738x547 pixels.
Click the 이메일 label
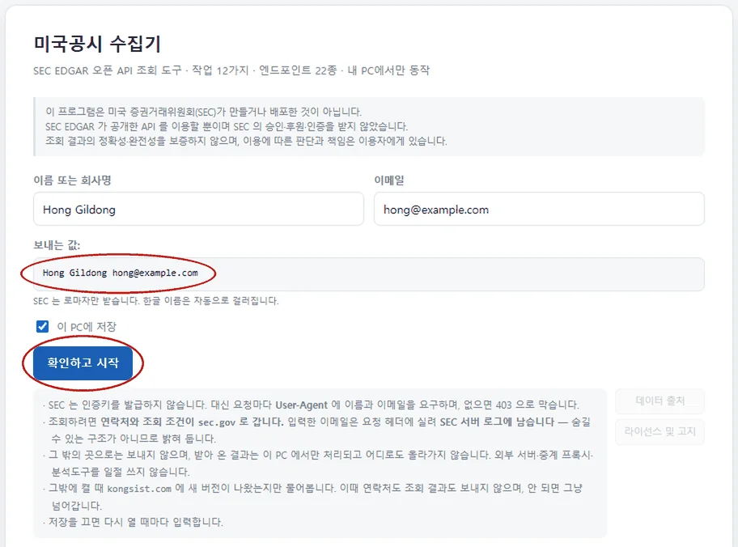(389, 180)
